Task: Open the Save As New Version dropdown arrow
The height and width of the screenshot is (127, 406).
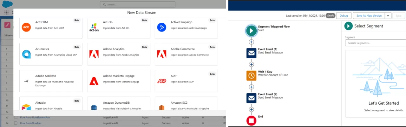Action: [388, 15]
